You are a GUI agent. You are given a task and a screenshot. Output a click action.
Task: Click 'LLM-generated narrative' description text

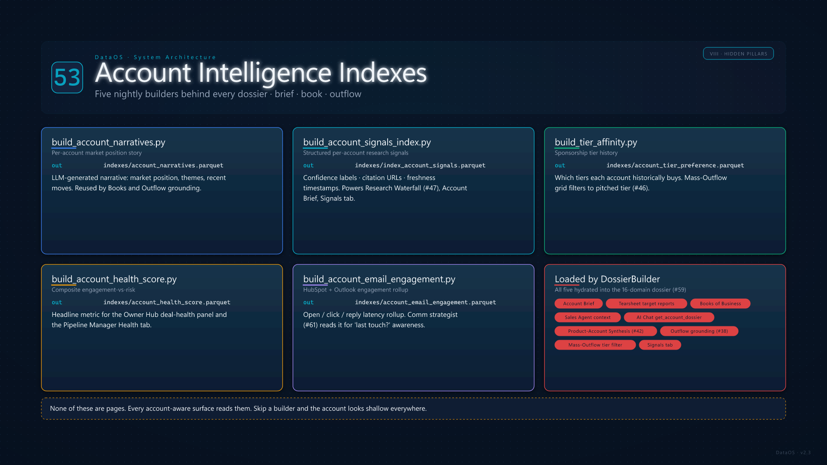click(x=139, y=183)
